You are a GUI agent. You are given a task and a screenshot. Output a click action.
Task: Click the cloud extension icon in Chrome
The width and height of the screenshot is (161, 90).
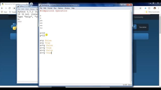pyautogui.click(x=145, y=8)
